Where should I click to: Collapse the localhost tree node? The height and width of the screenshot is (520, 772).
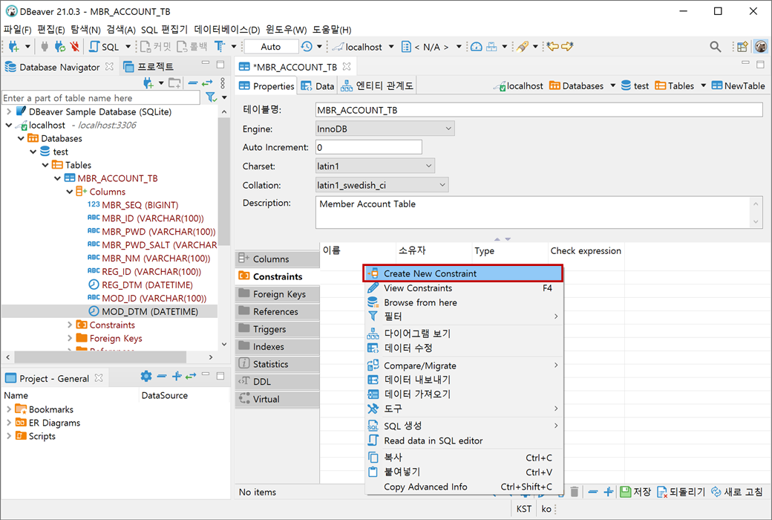coord(8,126)
